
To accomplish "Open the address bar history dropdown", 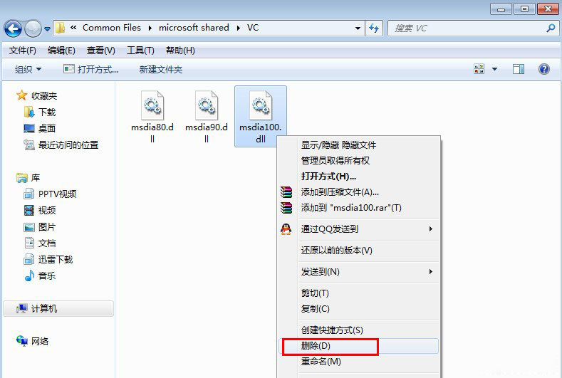I will 358,28.
